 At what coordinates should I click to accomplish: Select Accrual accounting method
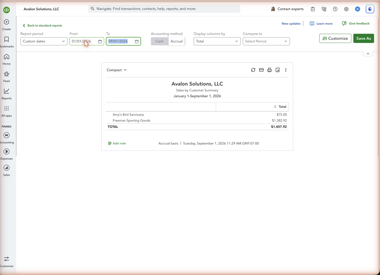pyautogui.click(x=177, y=41)
